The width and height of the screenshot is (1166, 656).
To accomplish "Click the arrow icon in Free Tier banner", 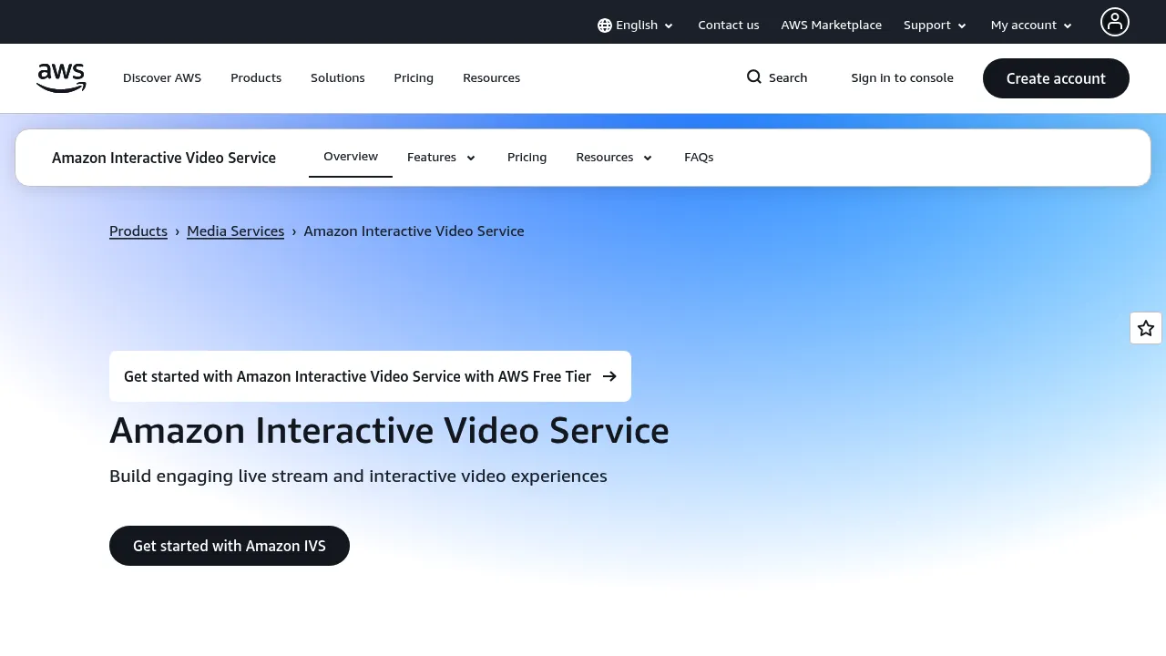I will 609,376.
